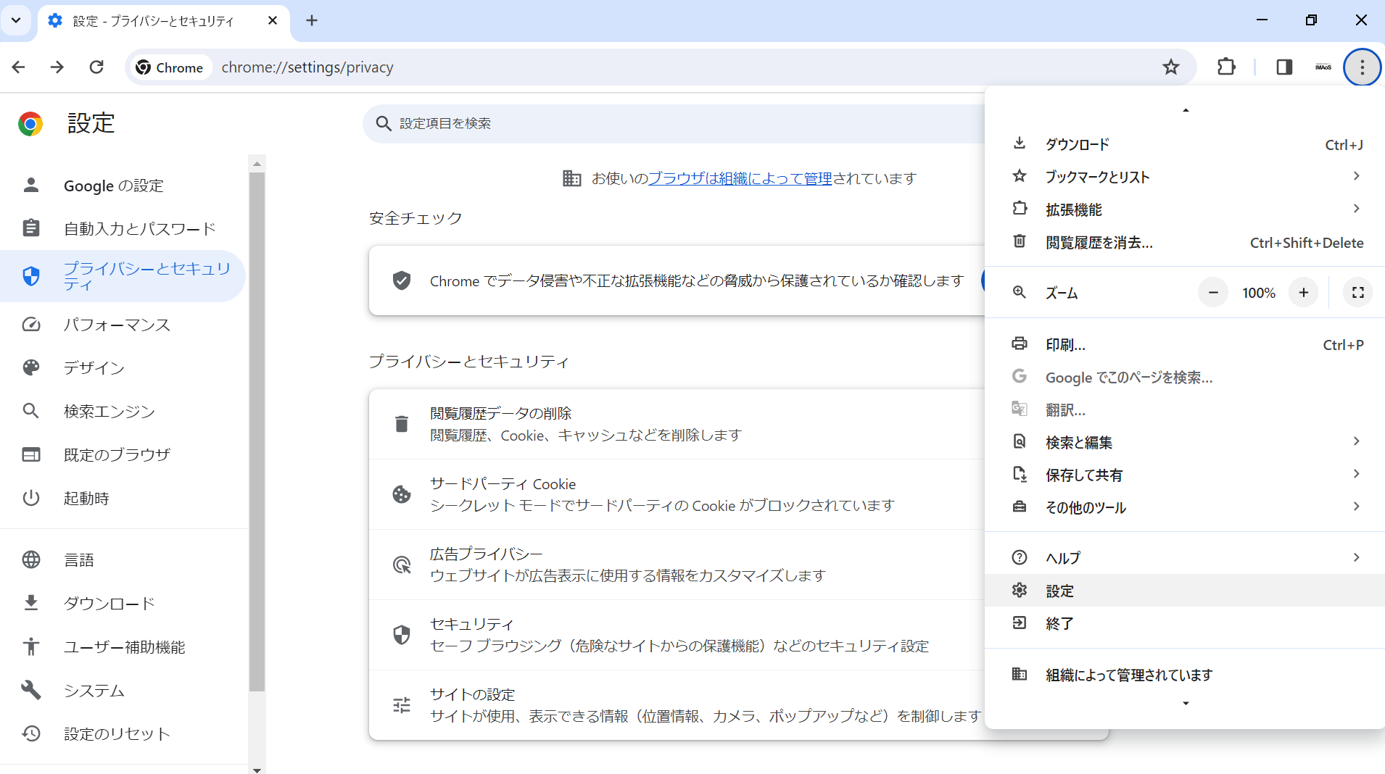
Task: Enter full screen via the zoom menu icon
Action: click(x=1357, y=292)
